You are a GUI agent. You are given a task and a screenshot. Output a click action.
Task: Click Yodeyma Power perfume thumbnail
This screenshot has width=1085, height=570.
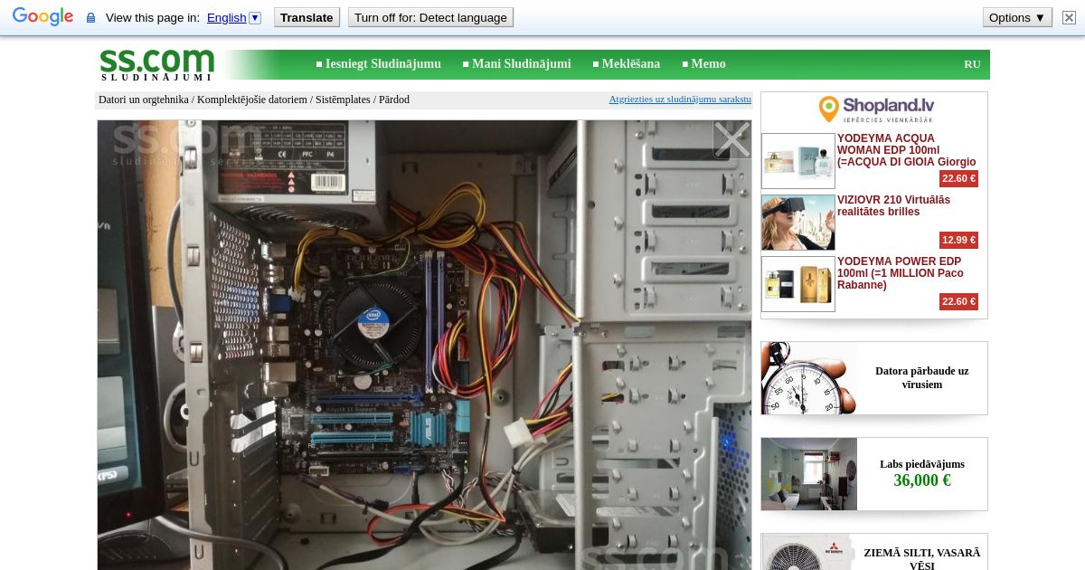[x=798, y=284]
